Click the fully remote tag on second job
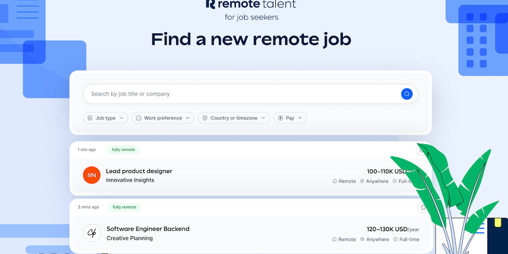Screen dimensions: 508x254 pyautogui.click(x=124, y=207)
